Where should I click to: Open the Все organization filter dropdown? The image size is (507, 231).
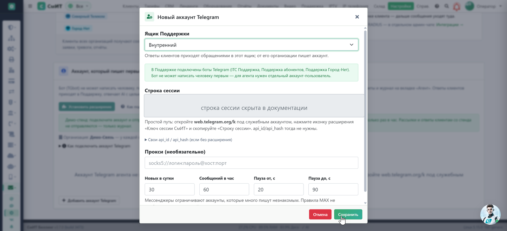(78, 6)
